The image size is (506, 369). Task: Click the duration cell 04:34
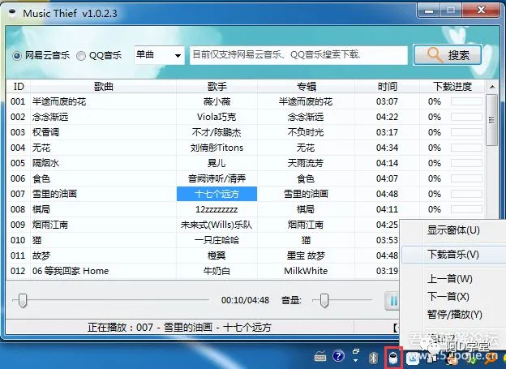click(387, 148)
